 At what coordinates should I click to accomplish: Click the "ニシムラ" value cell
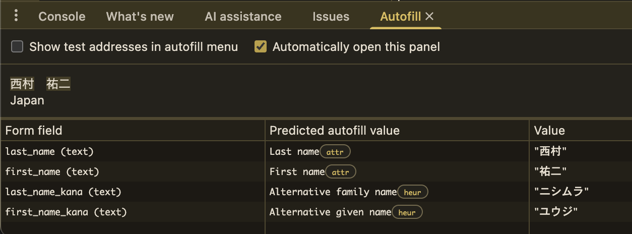tap(561, 192)
